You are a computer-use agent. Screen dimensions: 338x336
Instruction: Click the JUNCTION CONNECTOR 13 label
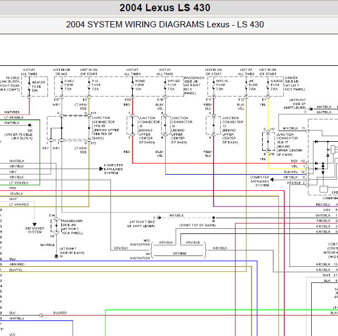[x=233, y=130]
